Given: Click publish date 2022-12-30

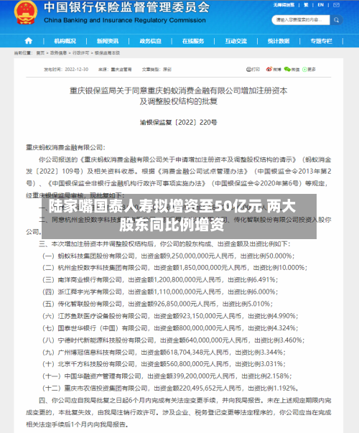Looking at the screenshot, I should pos(77,70).
